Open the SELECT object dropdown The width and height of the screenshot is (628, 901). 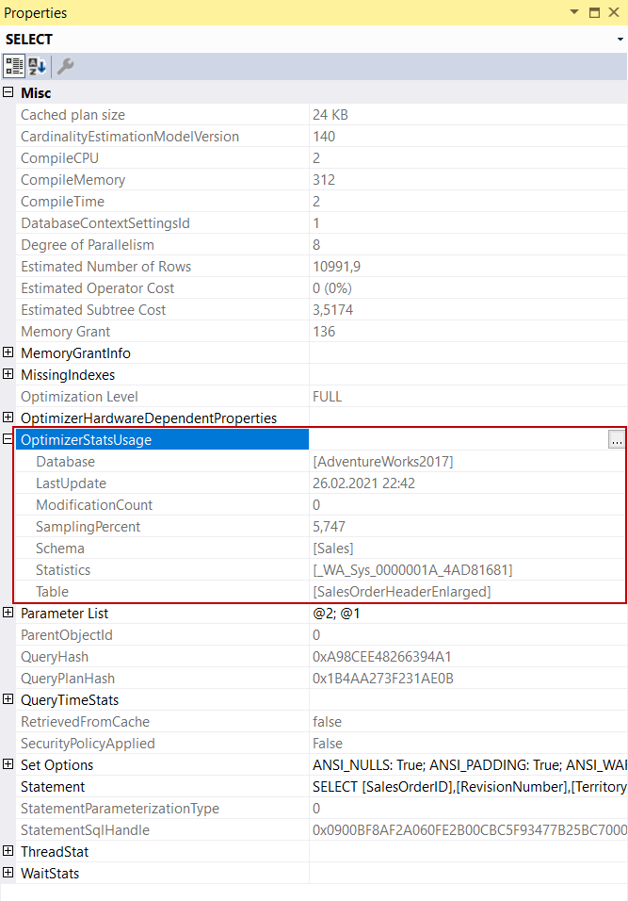620,39
